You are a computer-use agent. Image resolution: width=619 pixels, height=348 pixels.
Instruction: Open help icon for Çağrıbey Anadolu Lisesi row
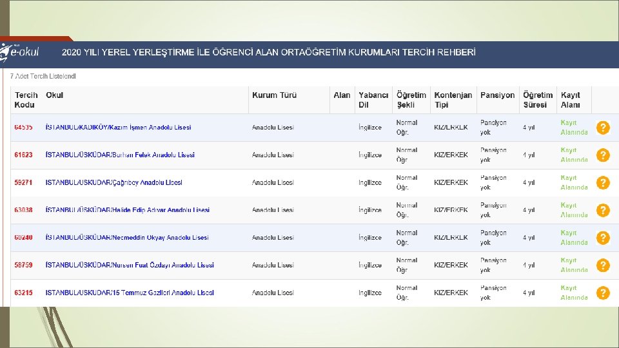click(x=603, y=182)
